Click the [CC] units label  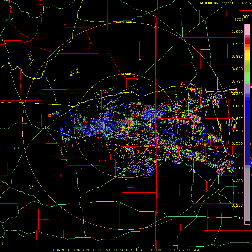pos(239,19)
